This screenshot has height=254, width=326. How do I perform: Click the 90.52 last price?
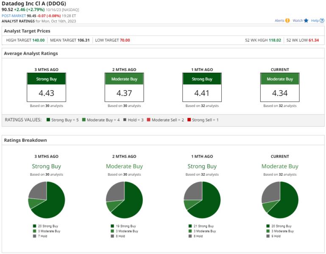[7, 10]
